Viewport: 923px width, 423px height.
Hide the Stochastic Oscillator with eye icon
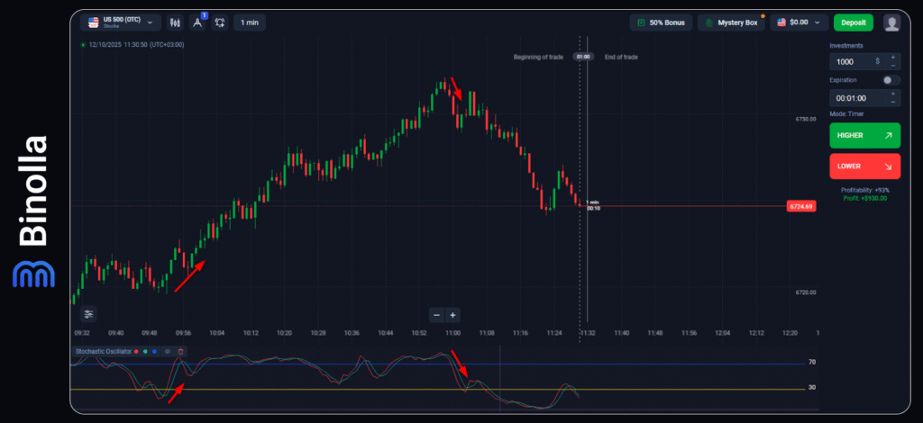click(168, 351)
